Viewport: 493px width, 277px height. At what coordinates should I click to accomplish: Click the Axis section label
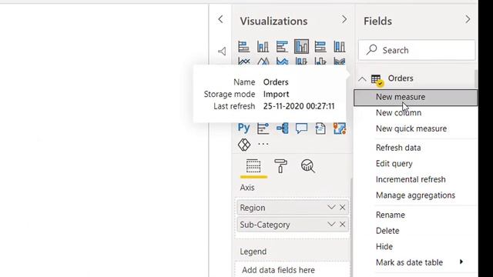[x=247, y=188]
